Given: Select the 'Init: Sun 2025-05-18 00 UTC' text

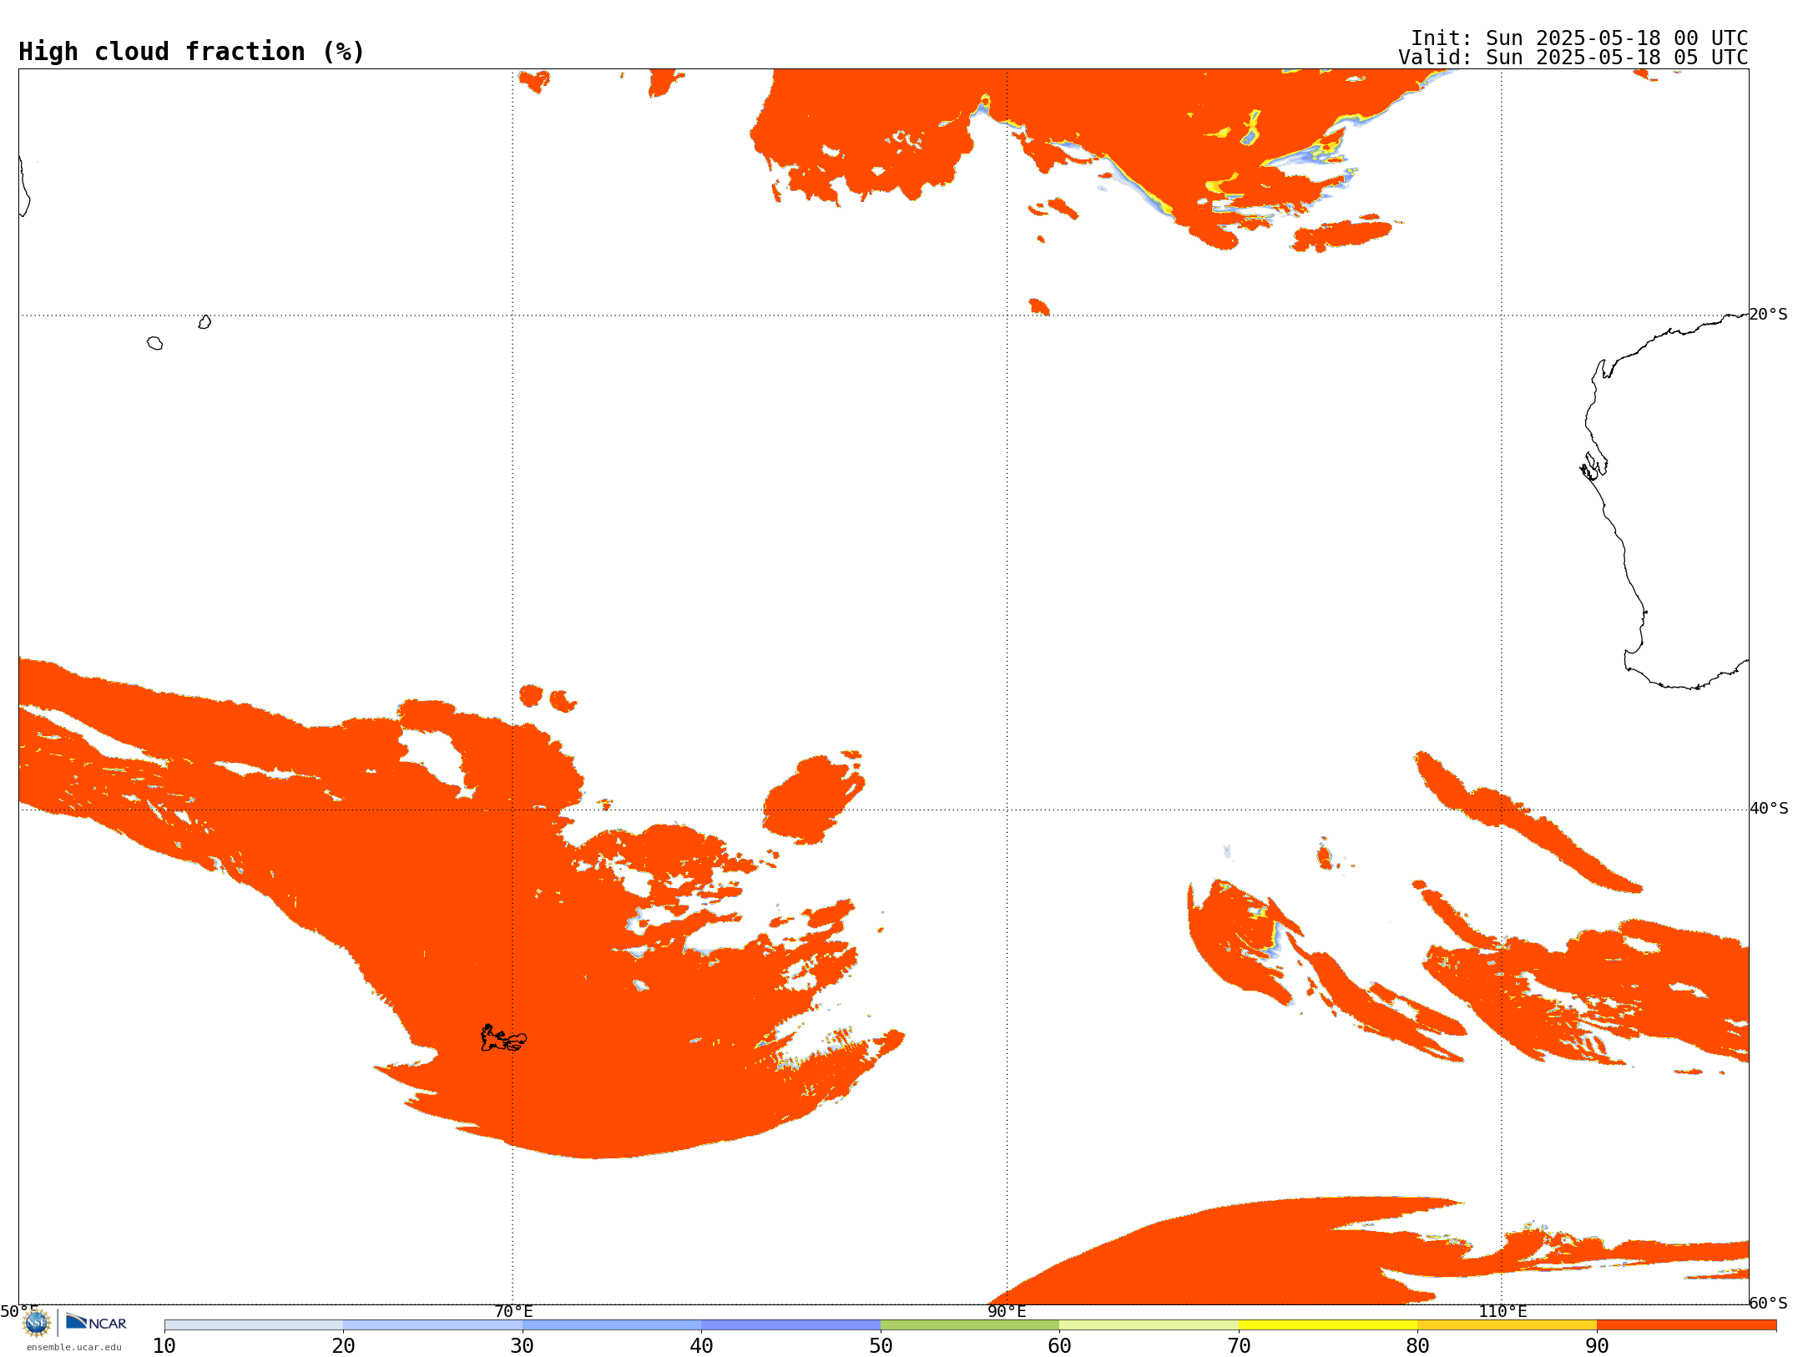Looking at the screenshot, I should click(1579, 38).
